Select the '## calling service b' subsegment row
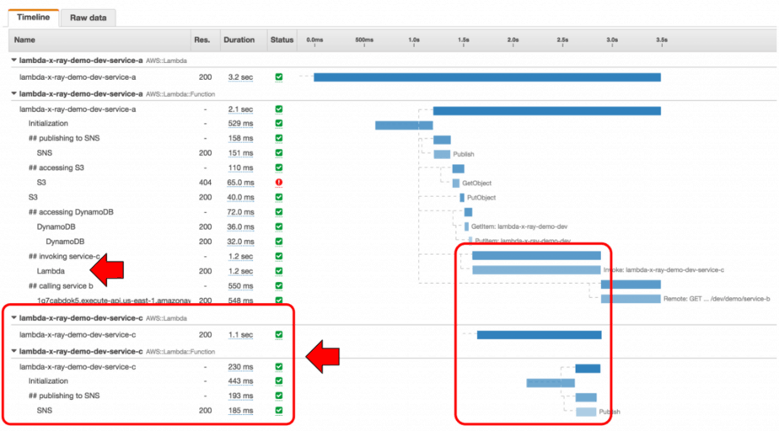 pos(61,286)
